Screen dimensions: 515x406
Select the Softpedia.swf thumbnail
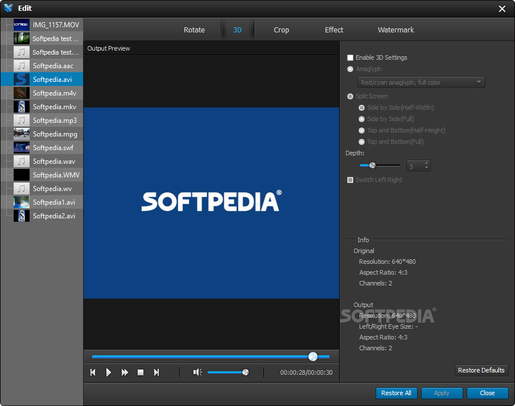(22, 148)
